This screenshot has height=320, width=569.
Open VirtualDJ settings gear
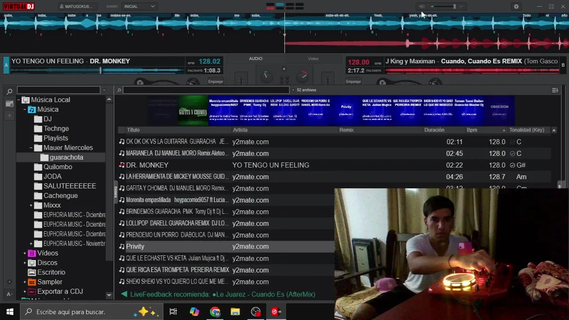(x=516, y=6)
